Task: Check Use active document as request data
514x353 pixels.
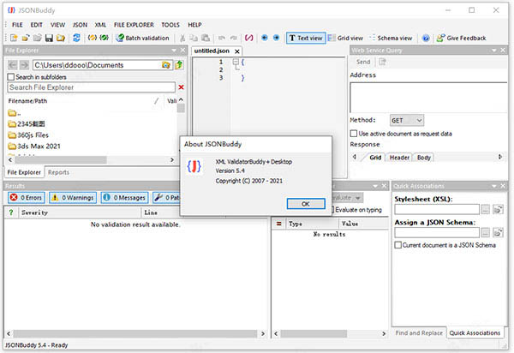Action: [355, 134]
